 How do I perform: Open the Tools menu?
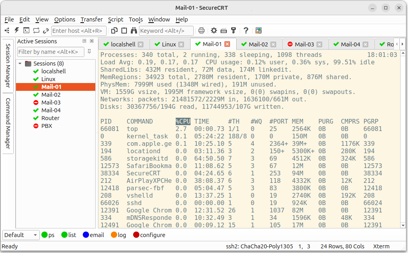point(135,19)
